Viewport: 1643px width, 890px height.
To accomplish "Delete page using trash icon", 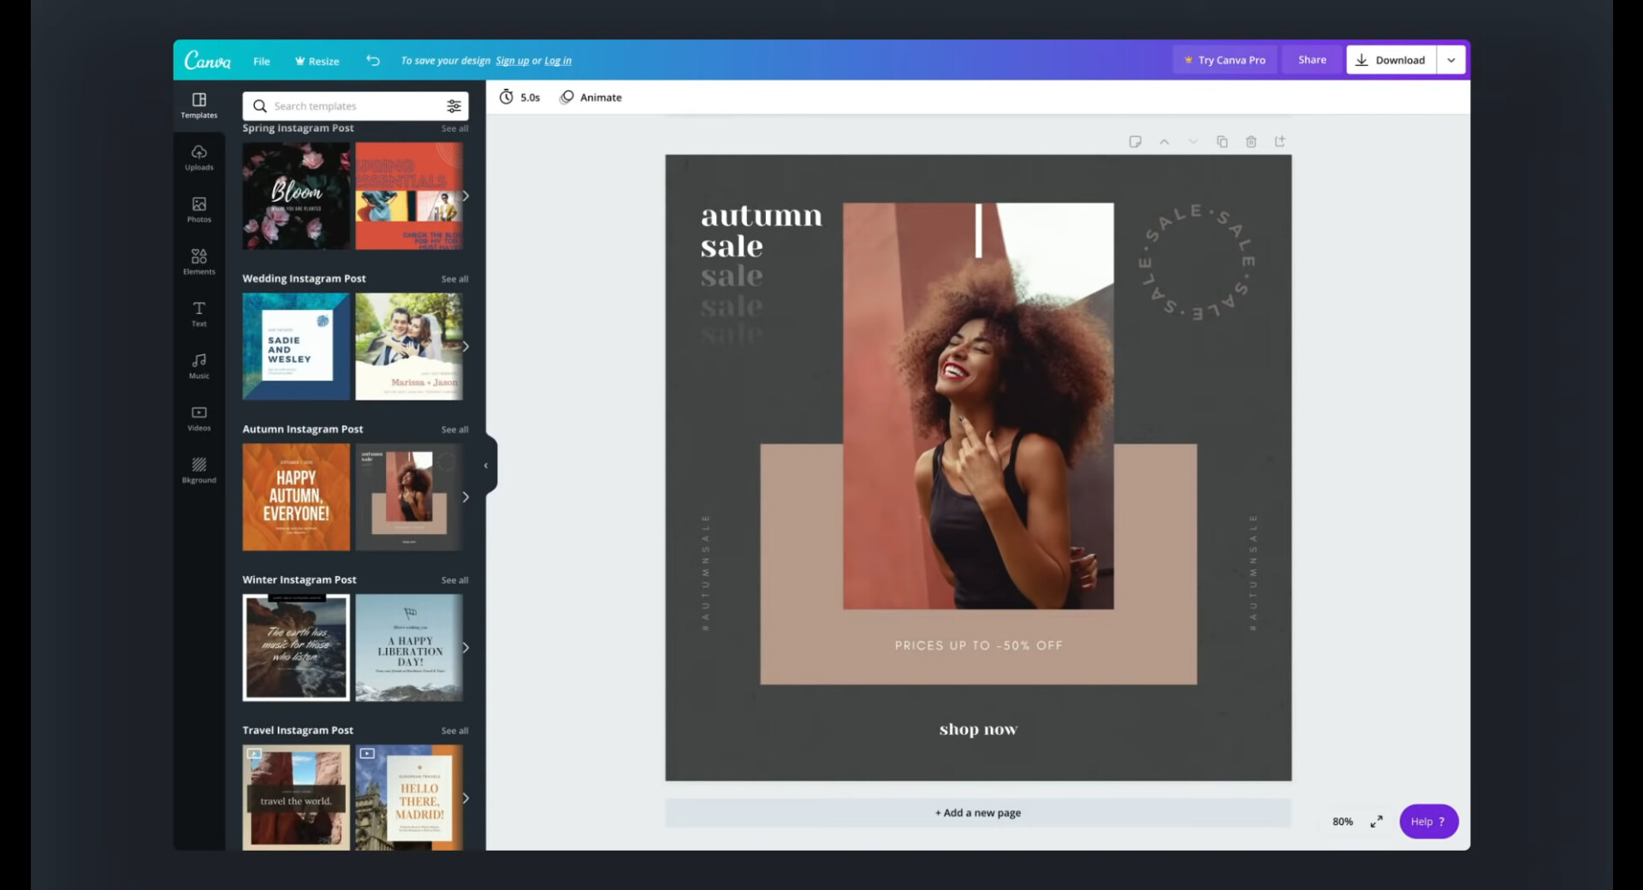I will click(x=1251, y=142).
